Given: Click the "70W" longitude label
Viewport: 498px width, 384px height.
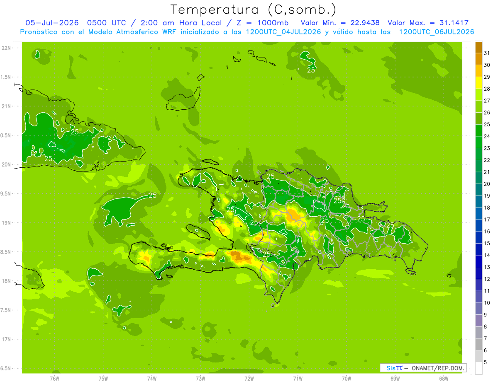Looking at the screenshot, I should pos(347,378).
